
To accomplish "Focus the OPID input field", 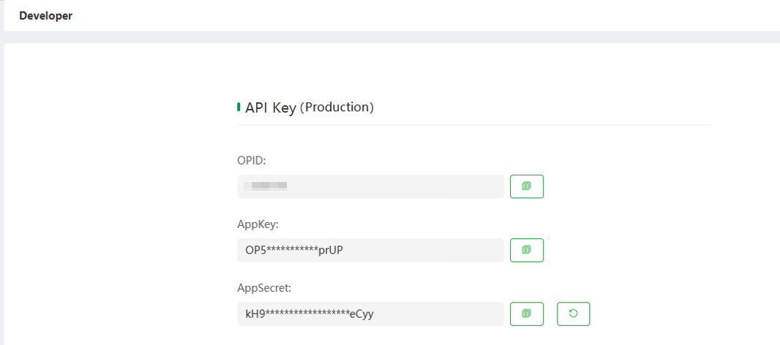I will click(395, 186).
